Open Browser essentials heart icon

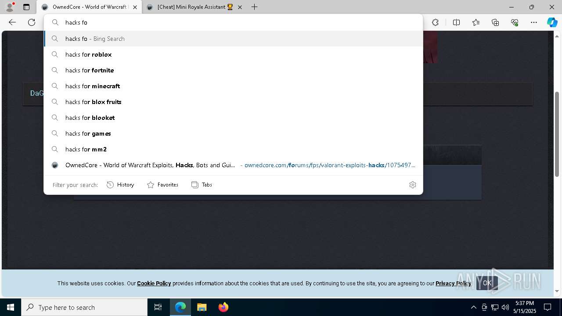click(x=515, y=22)
